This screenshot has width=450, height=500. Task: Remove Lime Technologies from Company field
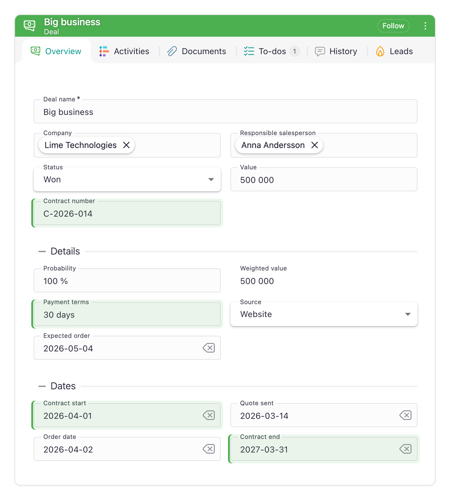tap(126, 145)
